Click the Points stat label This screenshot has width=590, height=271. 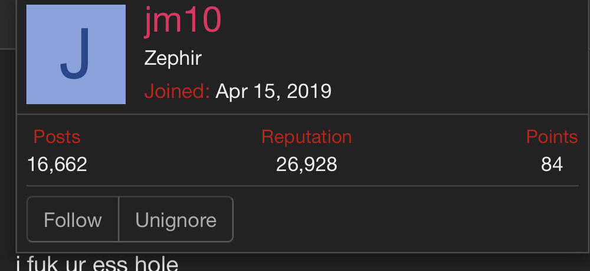552,137
